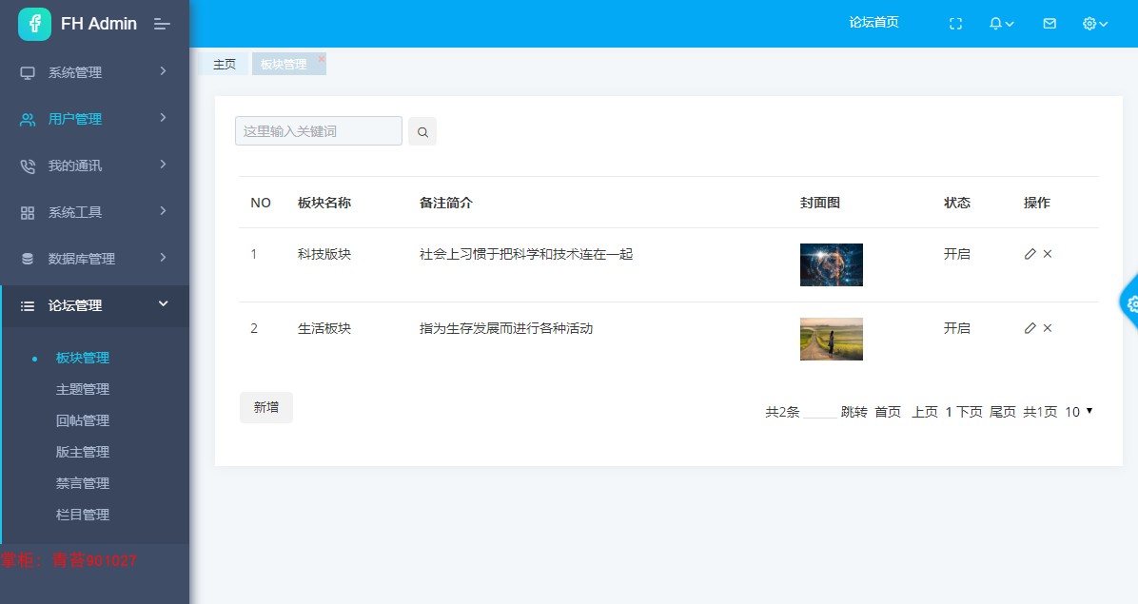Screen dimensions: 1138x604
Task: Select 主题管理 in the sidebar
Action: tap(83, 389)
